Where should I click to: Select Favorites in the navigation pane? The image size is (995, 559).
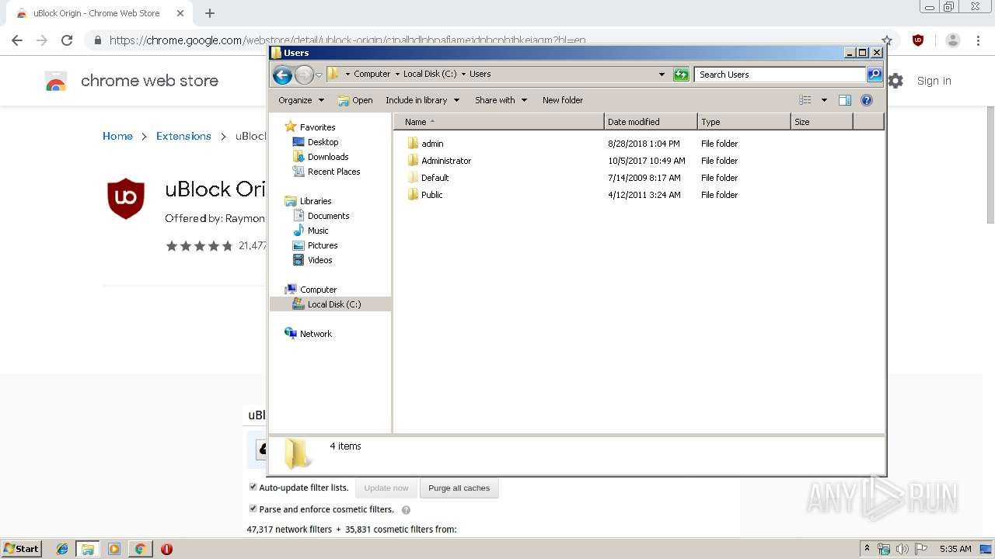309,127
